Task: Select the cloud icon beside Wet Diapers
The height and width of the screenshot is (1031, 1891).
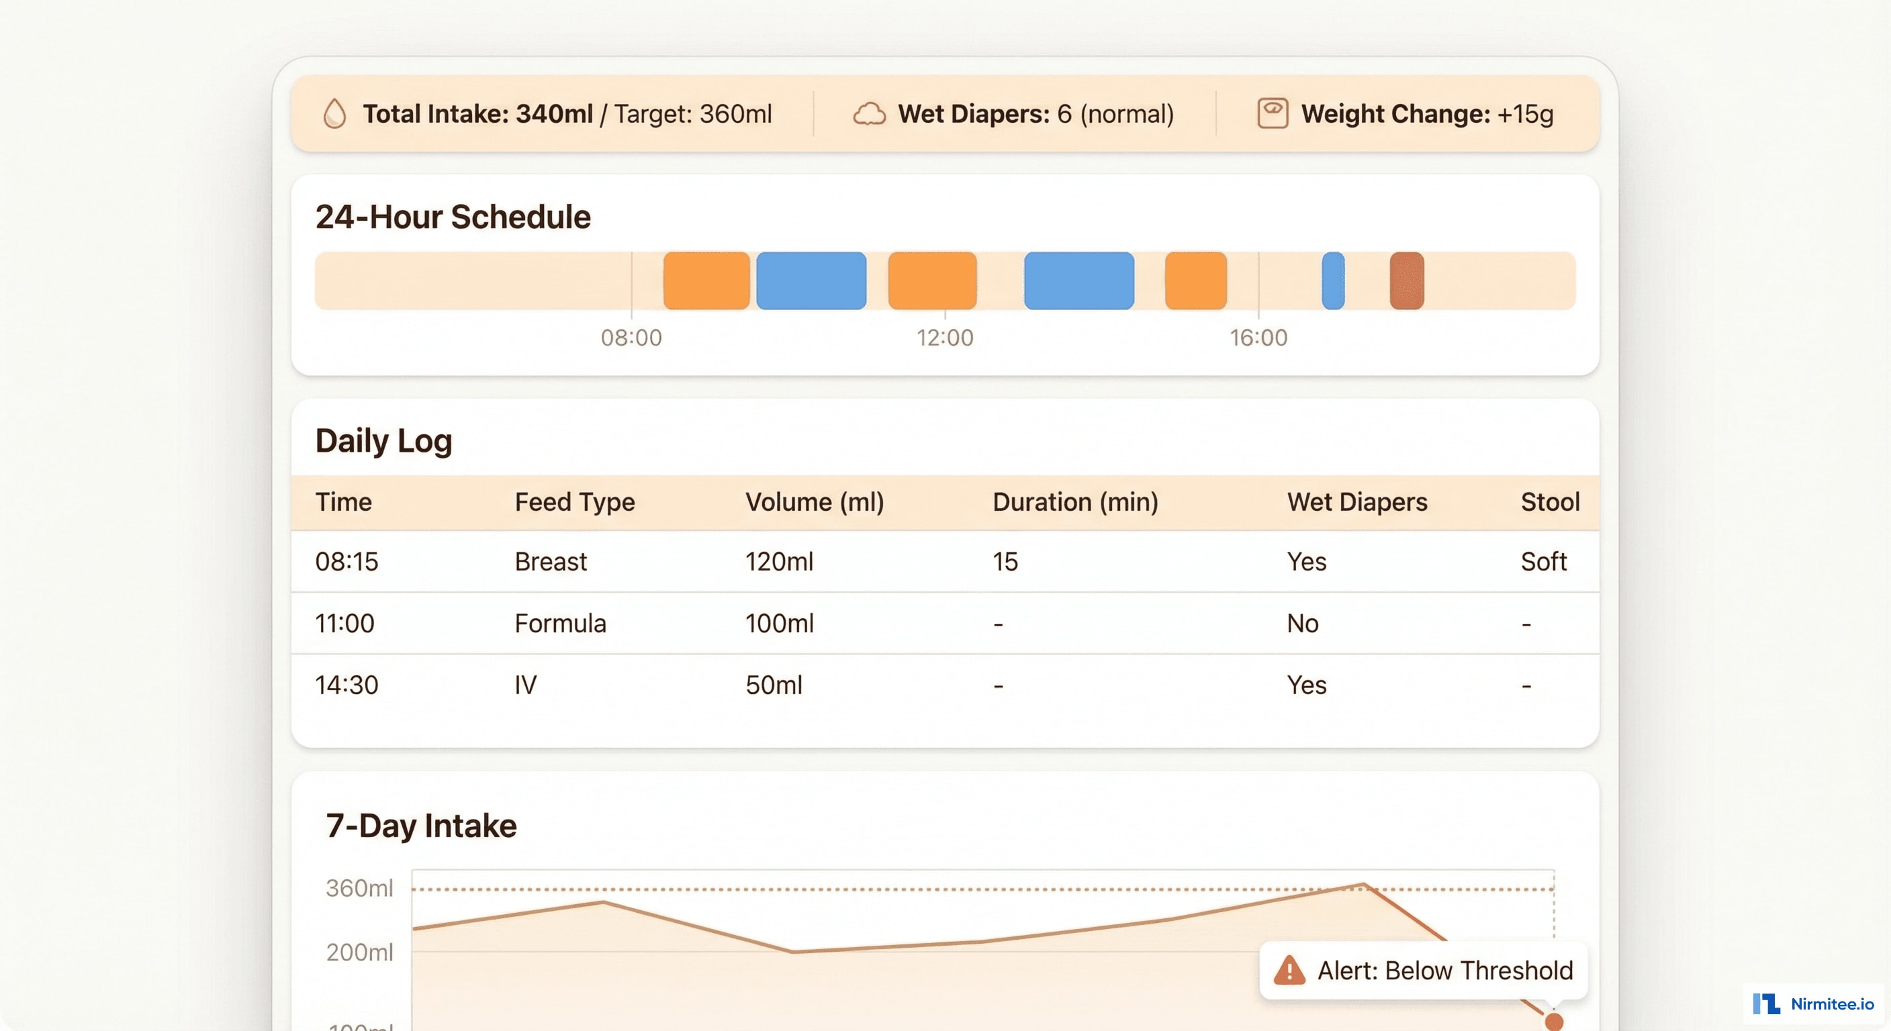Action: coord(870,113)
